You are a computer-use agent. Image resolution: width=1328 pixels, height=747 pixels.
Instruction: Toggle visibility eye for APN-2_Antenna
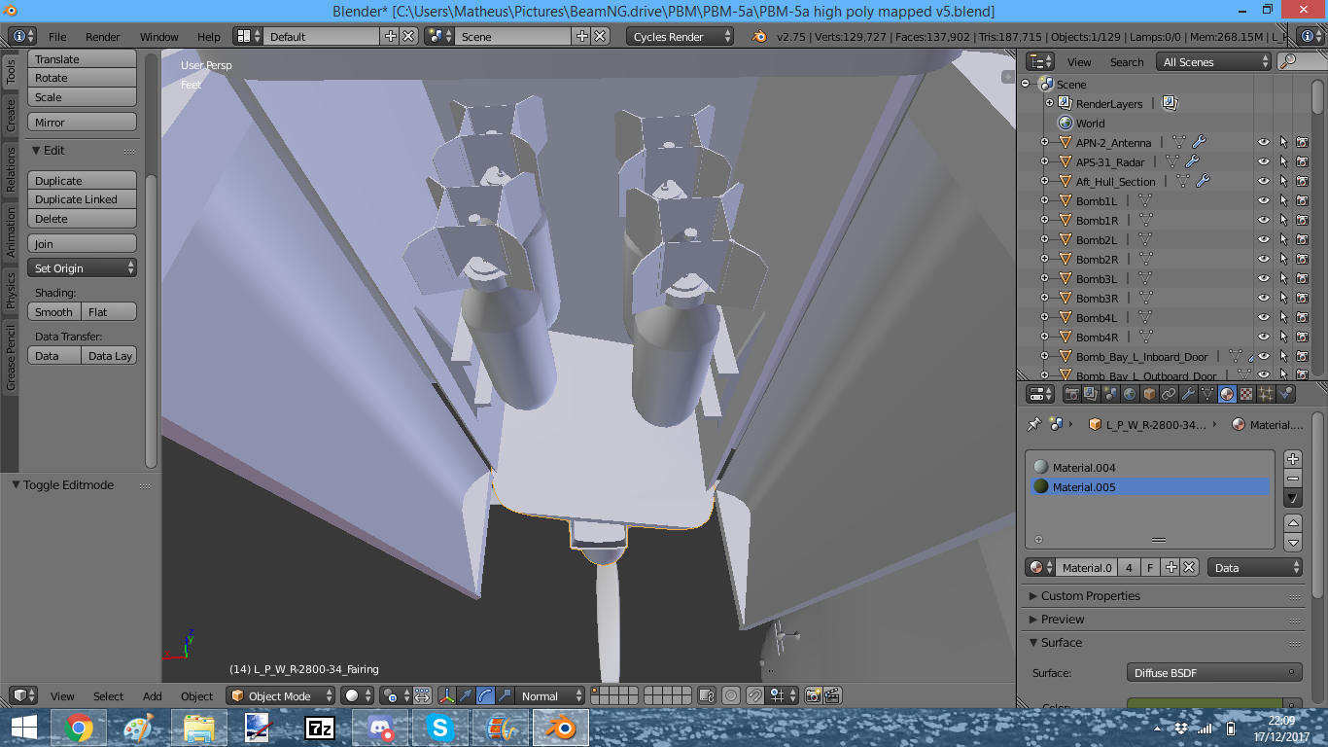coord(1264,142)
